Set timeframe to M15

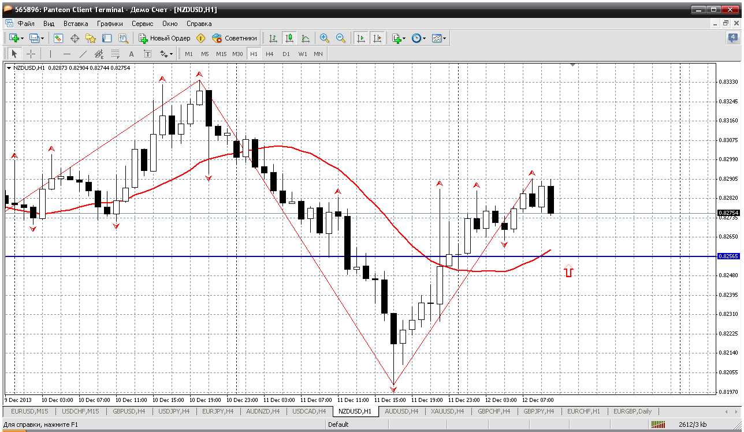pyautogui.click(x=221, y=54)
